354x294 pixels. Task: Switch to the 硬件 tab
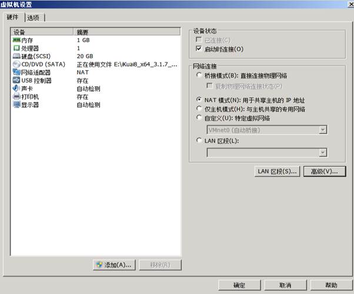pos(13,17)
